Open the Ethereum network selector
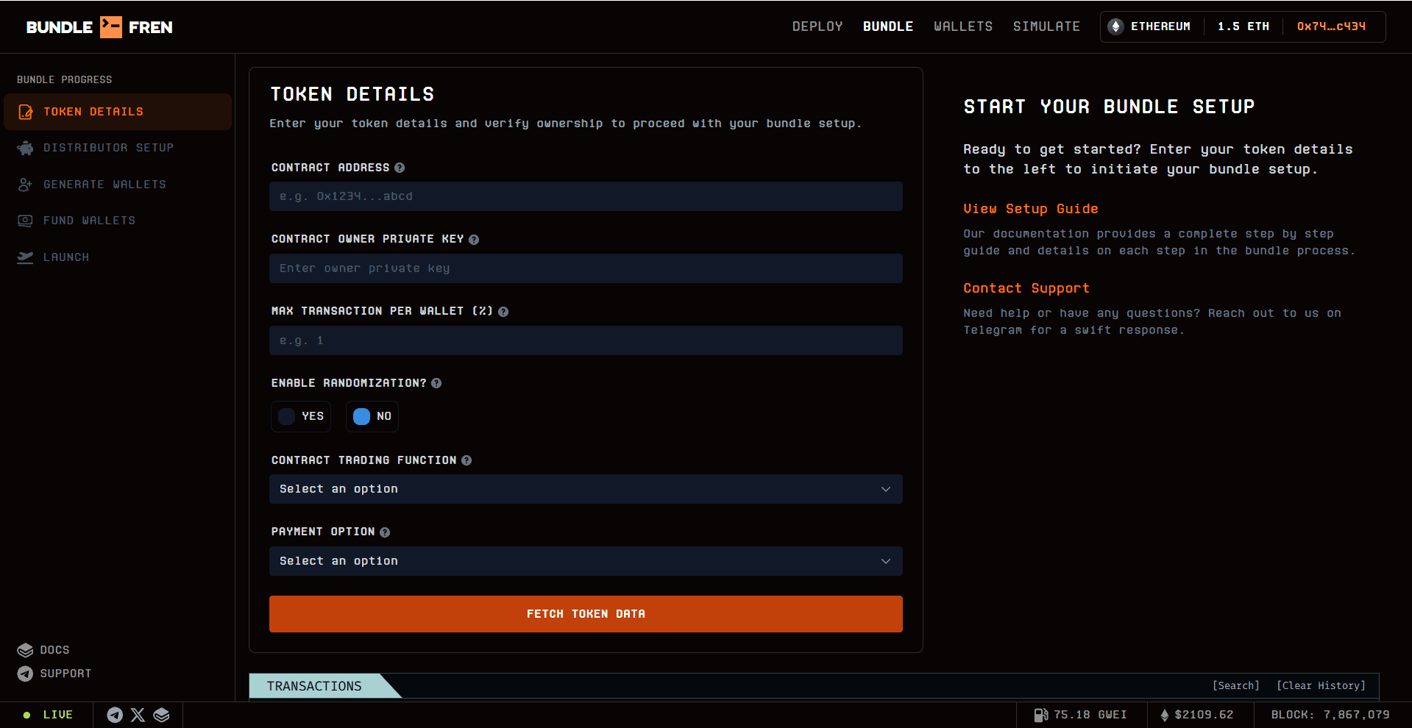This screenshot has width=1412, height=728. pyautogui.click(x=1149, y=26)
